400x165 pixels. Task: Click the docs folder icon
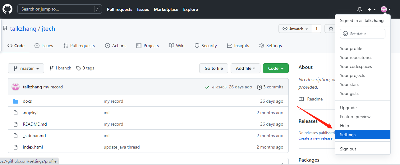(16, 101)
